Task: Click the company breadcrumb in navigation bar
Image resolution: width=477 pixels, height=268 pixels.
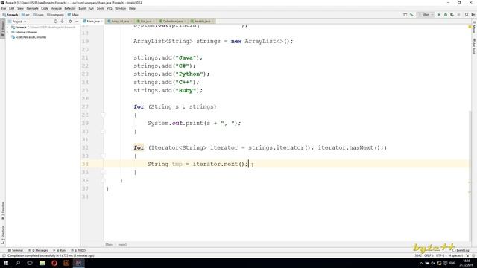Action: [x=55, y=15]
